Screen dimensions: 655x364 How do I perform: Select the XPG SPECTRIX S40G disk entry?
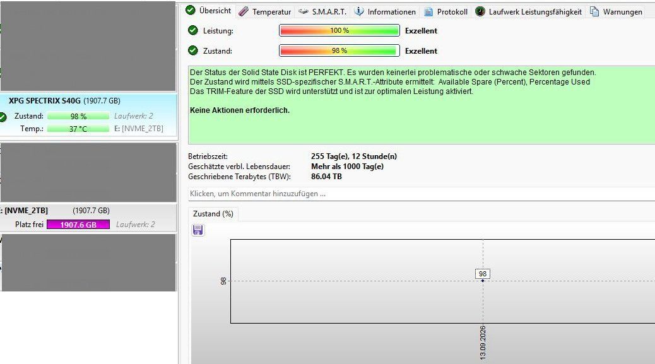(88, 114)
